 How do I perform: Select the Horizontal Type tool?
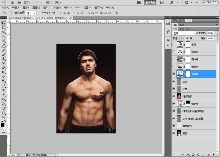pos(4,90)
